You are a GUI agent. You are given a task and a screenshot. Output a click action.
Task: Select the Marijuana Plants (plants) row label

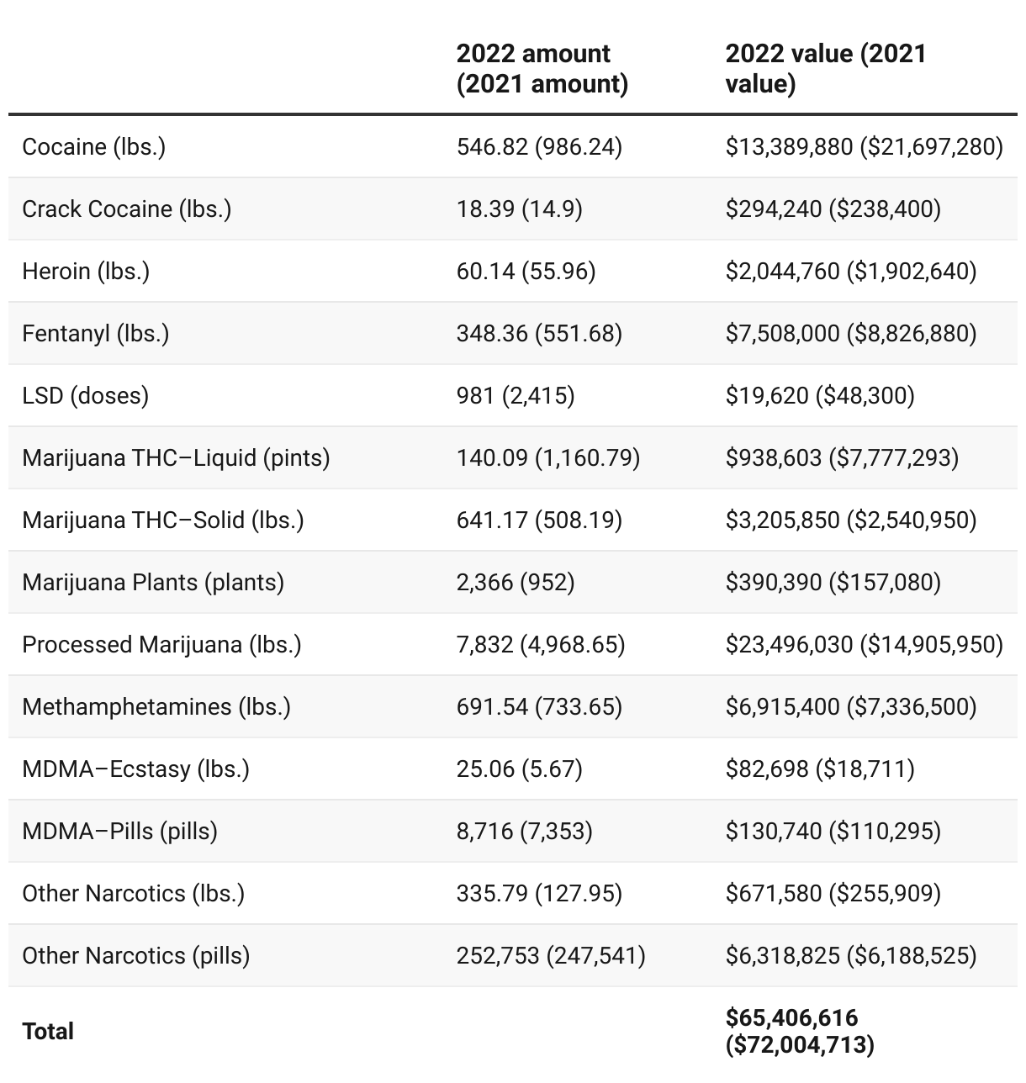click(x=153, y=582)
